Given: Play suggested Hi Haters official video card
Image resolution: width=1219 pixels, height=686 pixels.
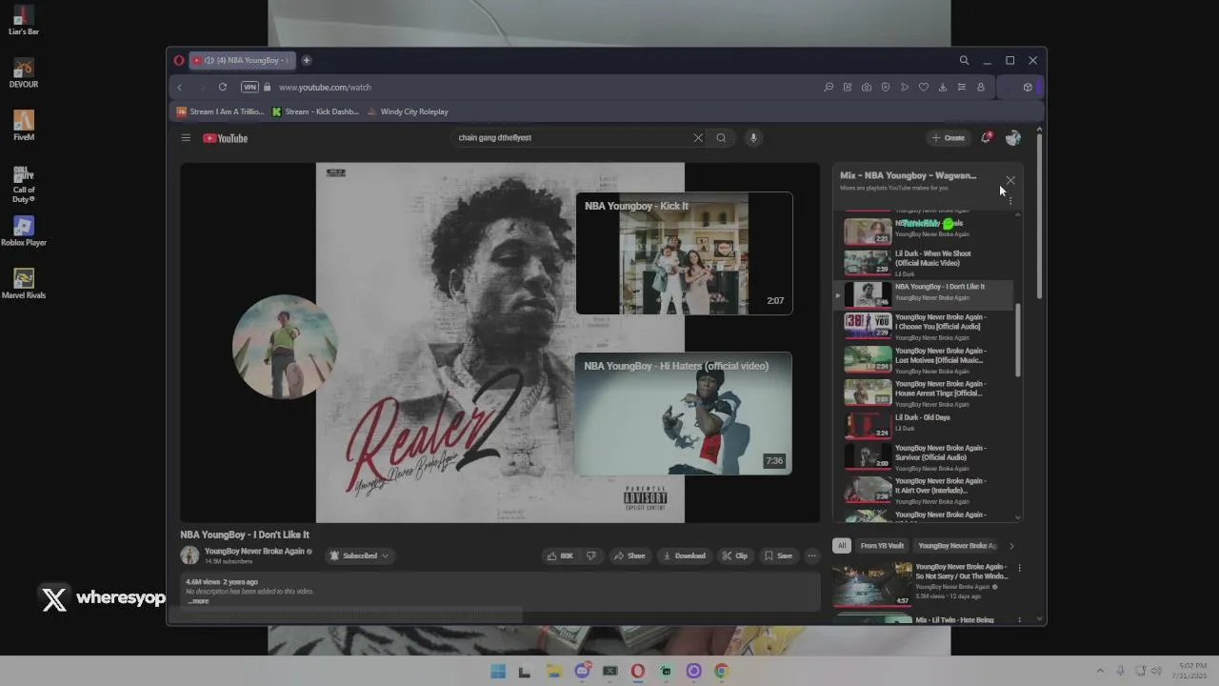Looking at the screenshot, I should pyautogui.click(x=683, y=414).
